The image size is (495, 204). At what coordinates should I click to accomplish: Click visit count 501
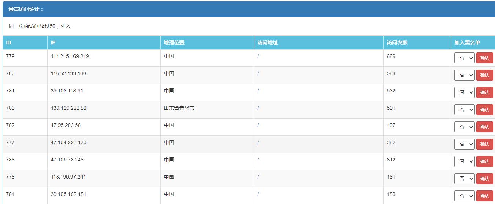coord(391,108)
